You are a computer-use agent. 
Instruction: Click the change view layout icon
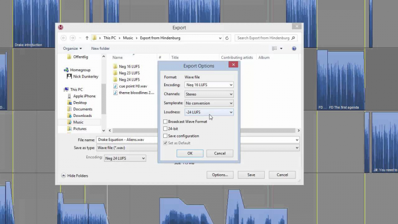point(275,48)
